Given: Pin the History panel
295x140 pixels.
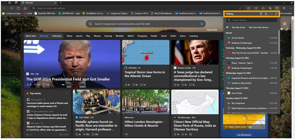Looking at the screenshot, I should tap(276, 14).
